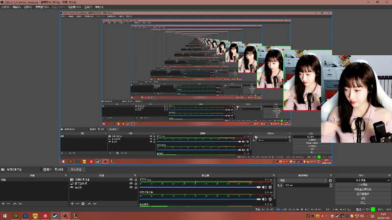Open the League client taskbar icon
The height and width of the screenshot is (220, 392).
tap(75, 216)
